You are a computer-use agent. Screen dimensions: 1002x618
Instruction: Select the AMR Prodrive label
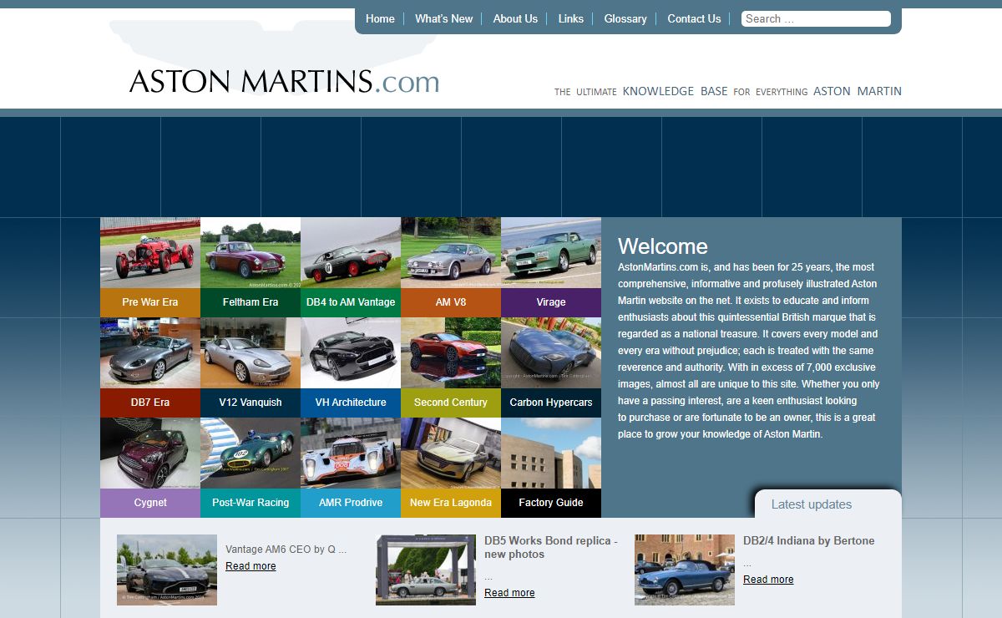pos(351,503)
